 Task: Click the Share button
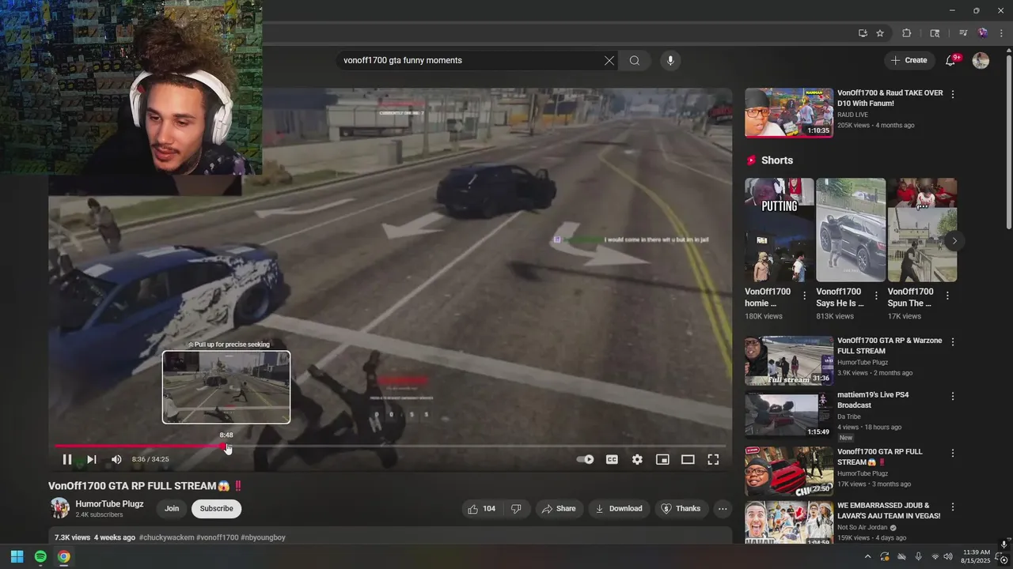(x=559, y=509)
